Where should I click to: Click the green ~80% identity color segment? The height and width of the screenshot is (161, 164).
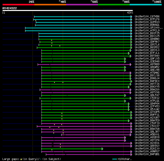pos(114,5)
